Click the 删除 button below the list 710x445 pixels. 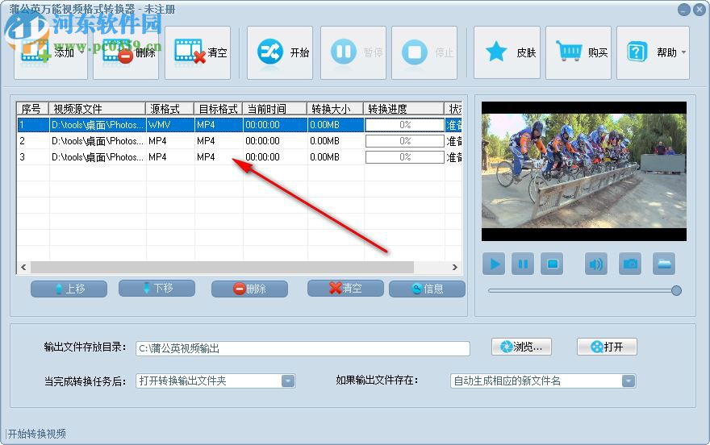(x=249, y=289)
